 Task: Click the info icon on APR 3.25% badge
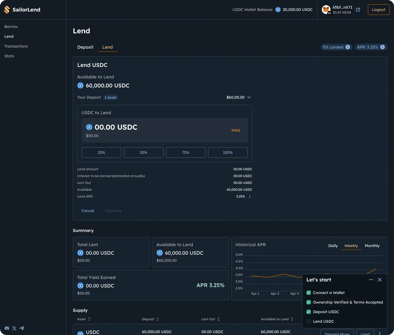(383, 47)
